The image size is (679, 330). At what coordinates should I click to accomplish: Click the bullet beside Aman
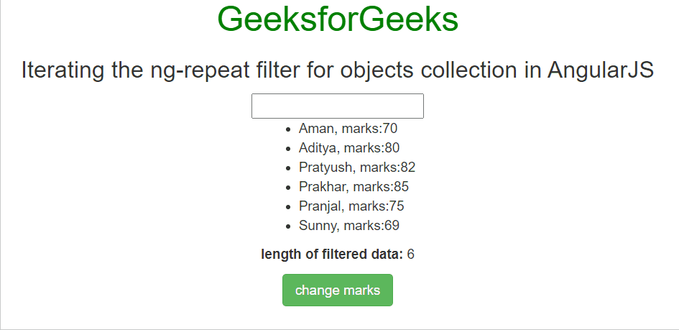point(289,129)
